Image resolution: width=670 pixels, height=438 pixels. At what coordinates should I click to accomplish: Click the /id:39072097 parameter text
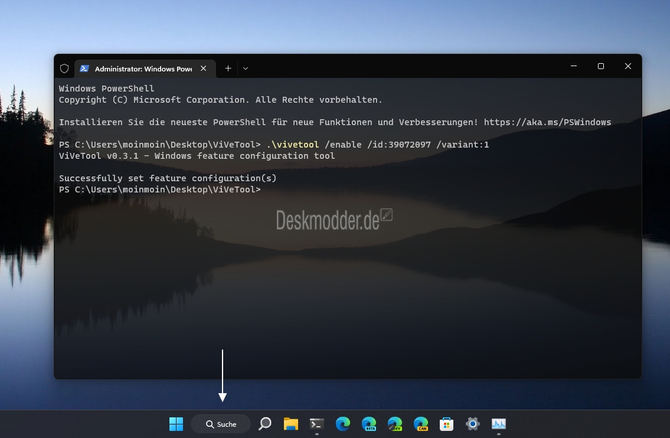click(x=399, y=145)
